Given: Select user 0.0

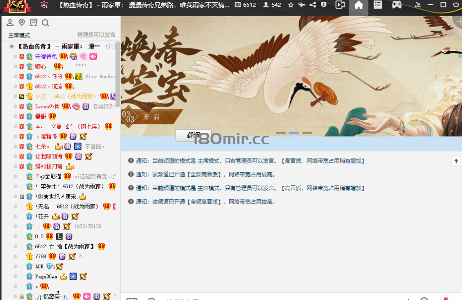Looking at the screenshot, I should (x=39, y=237).
